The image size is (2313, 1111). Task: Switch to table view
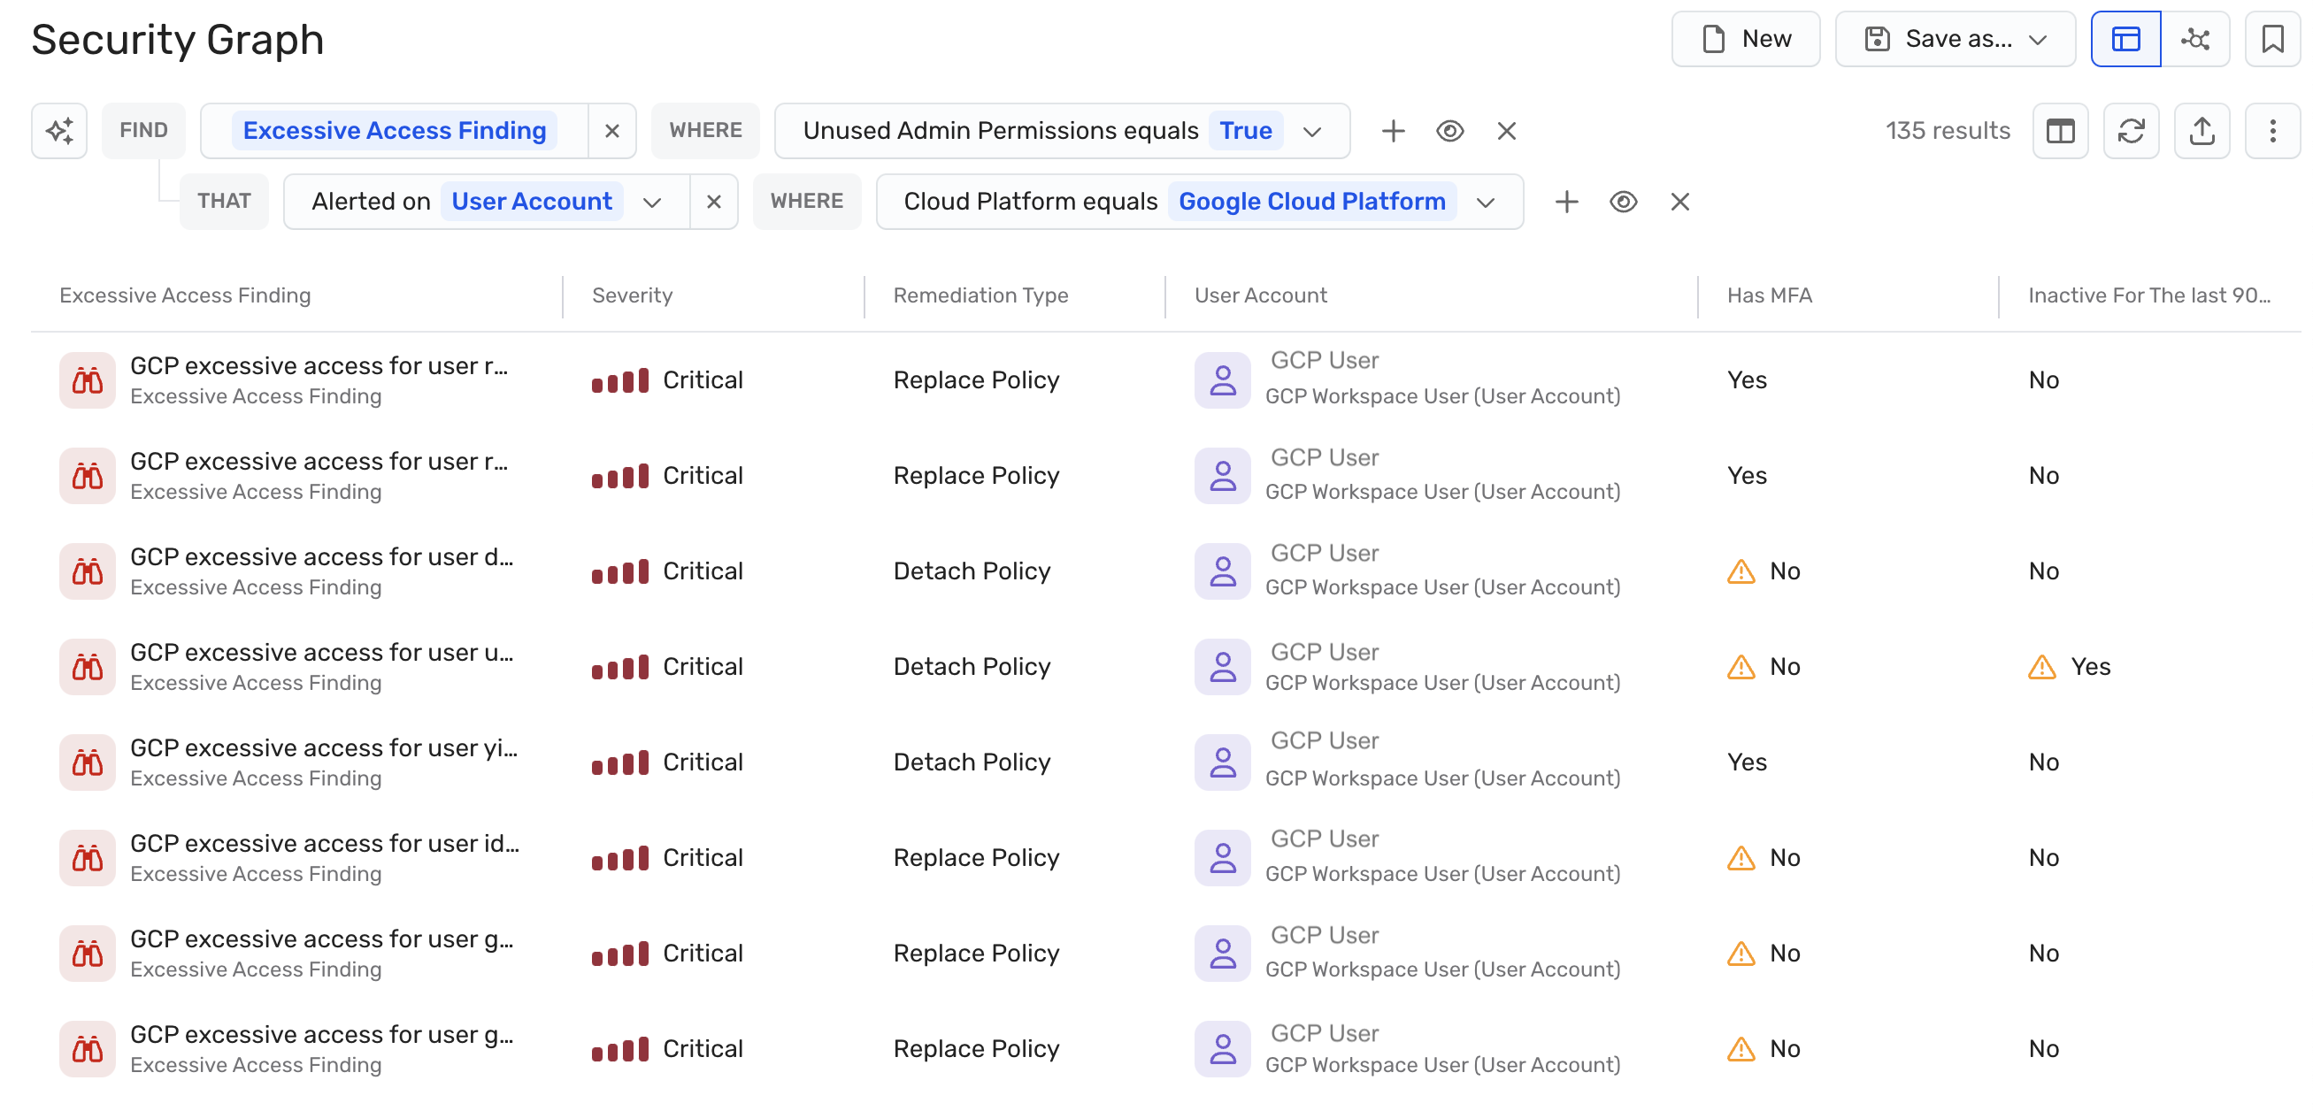coord(2125,40)
